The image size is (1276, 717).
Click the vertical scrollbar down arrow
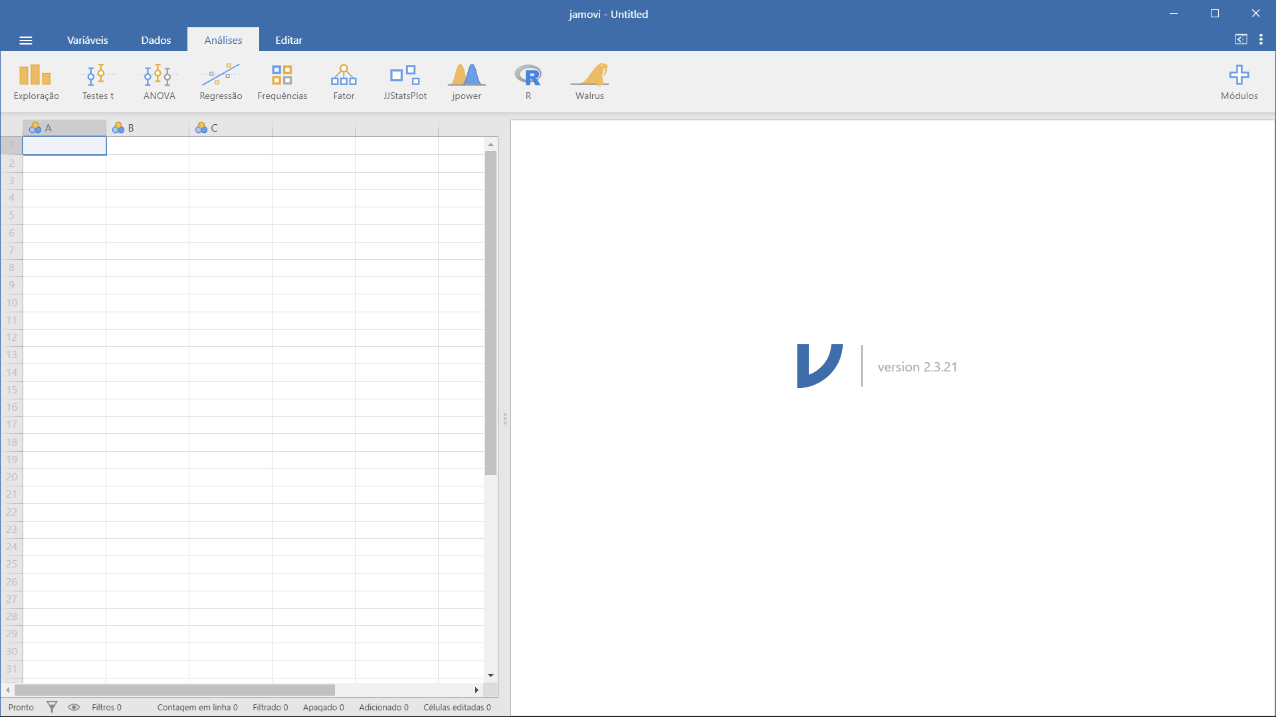pyautogui.click(x=490, y=675)
